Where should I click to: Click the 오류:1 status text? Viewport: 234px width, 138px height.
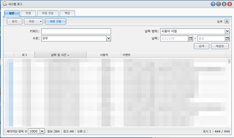pos(81,131)
